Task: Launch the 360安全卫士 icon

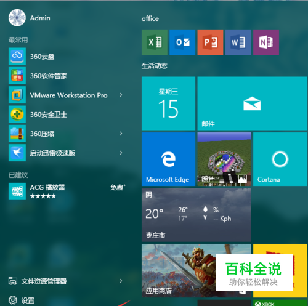Action: pyautogui.click(x=17, y=114)
